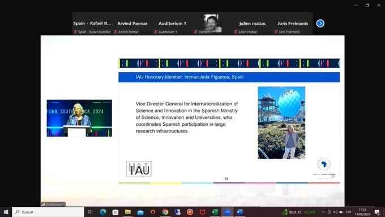The height and width of the screenshot is (217, 385).
Task: Show next participants with the blue arrow
Action: [320, 23]
